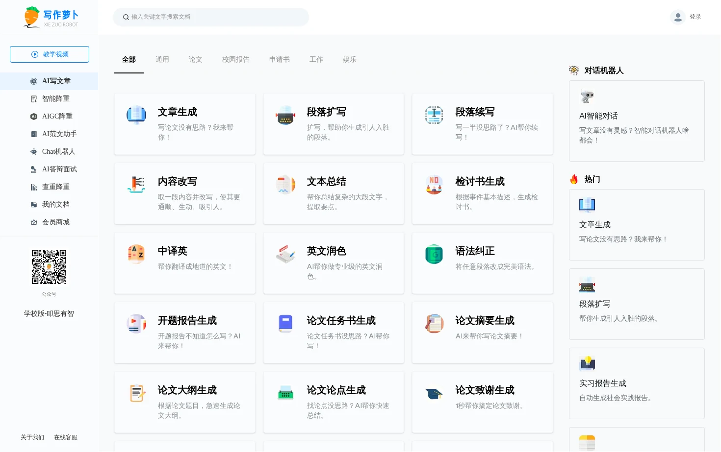Open the 关于我们 link
The width and height of the screenshot is (721, 452).
pos(32,437)
